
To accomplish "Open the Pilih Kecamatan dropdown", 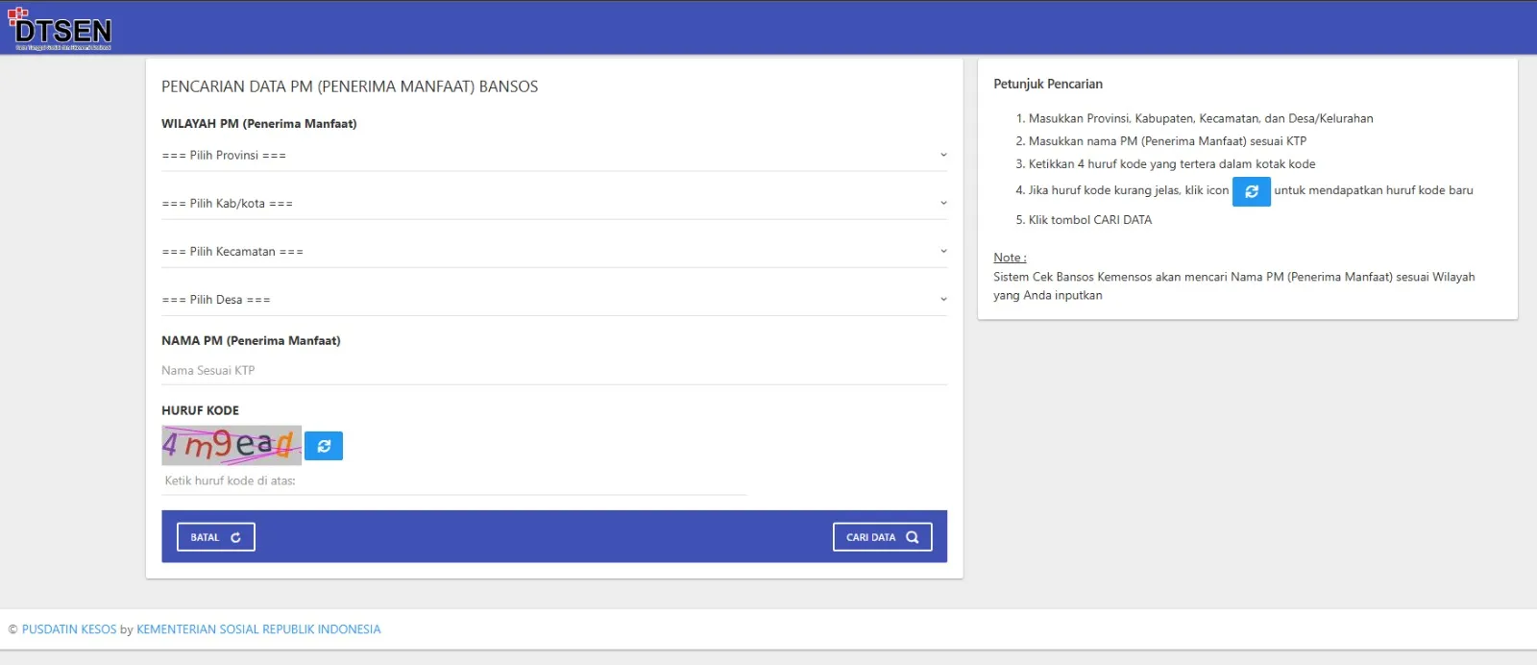I will pyautogui.click(x=553, y=252).
